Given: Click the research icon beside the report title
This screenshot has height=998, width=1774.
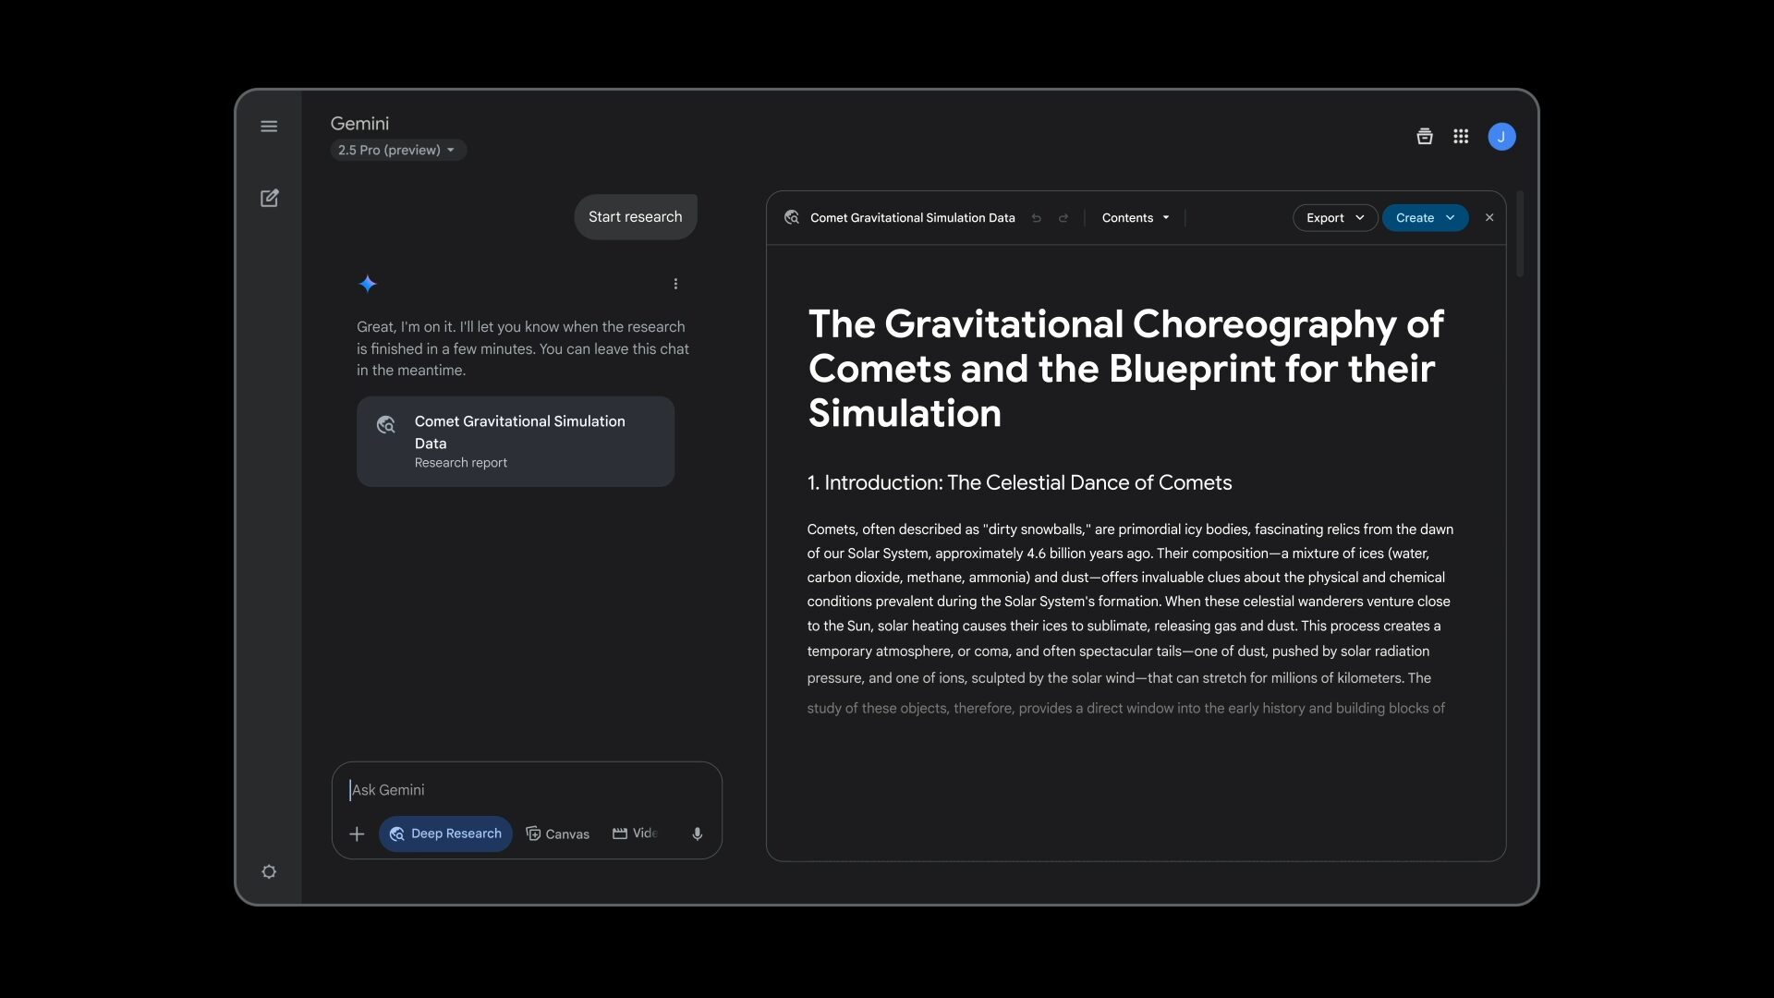Looking at the screenshot, I should (x=792, y=217).
